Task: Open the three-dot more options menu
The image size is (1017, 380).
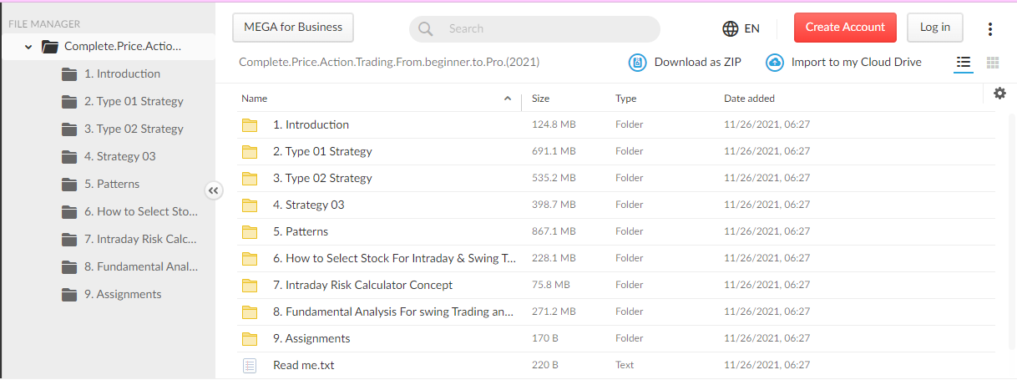Action: [990, 28]
